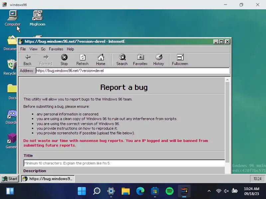Launch Microsoft Edge from the taskbar
This screenshot has height=199, width=266.
[x=140, y=191]
